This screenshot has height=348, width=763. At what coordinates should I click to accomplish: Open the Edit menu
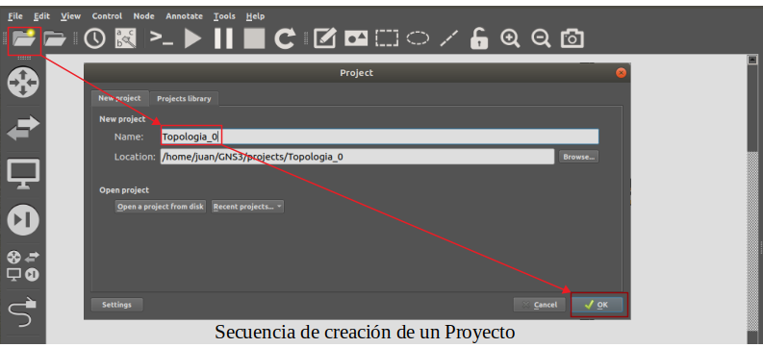(x=41, y=16)
